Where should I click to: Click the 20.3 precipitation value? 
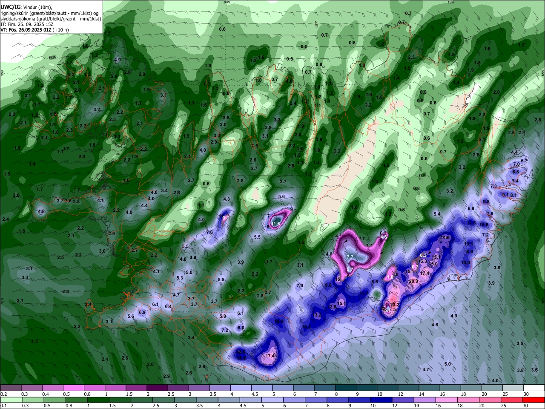tap(413, 281)
